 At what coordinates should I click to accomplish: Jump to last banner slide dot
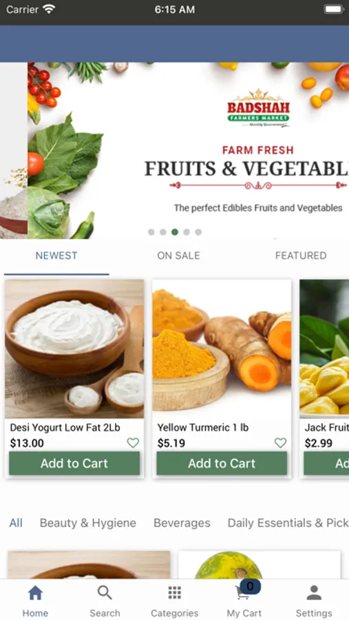pyautogui.click(x=198, y=232)
